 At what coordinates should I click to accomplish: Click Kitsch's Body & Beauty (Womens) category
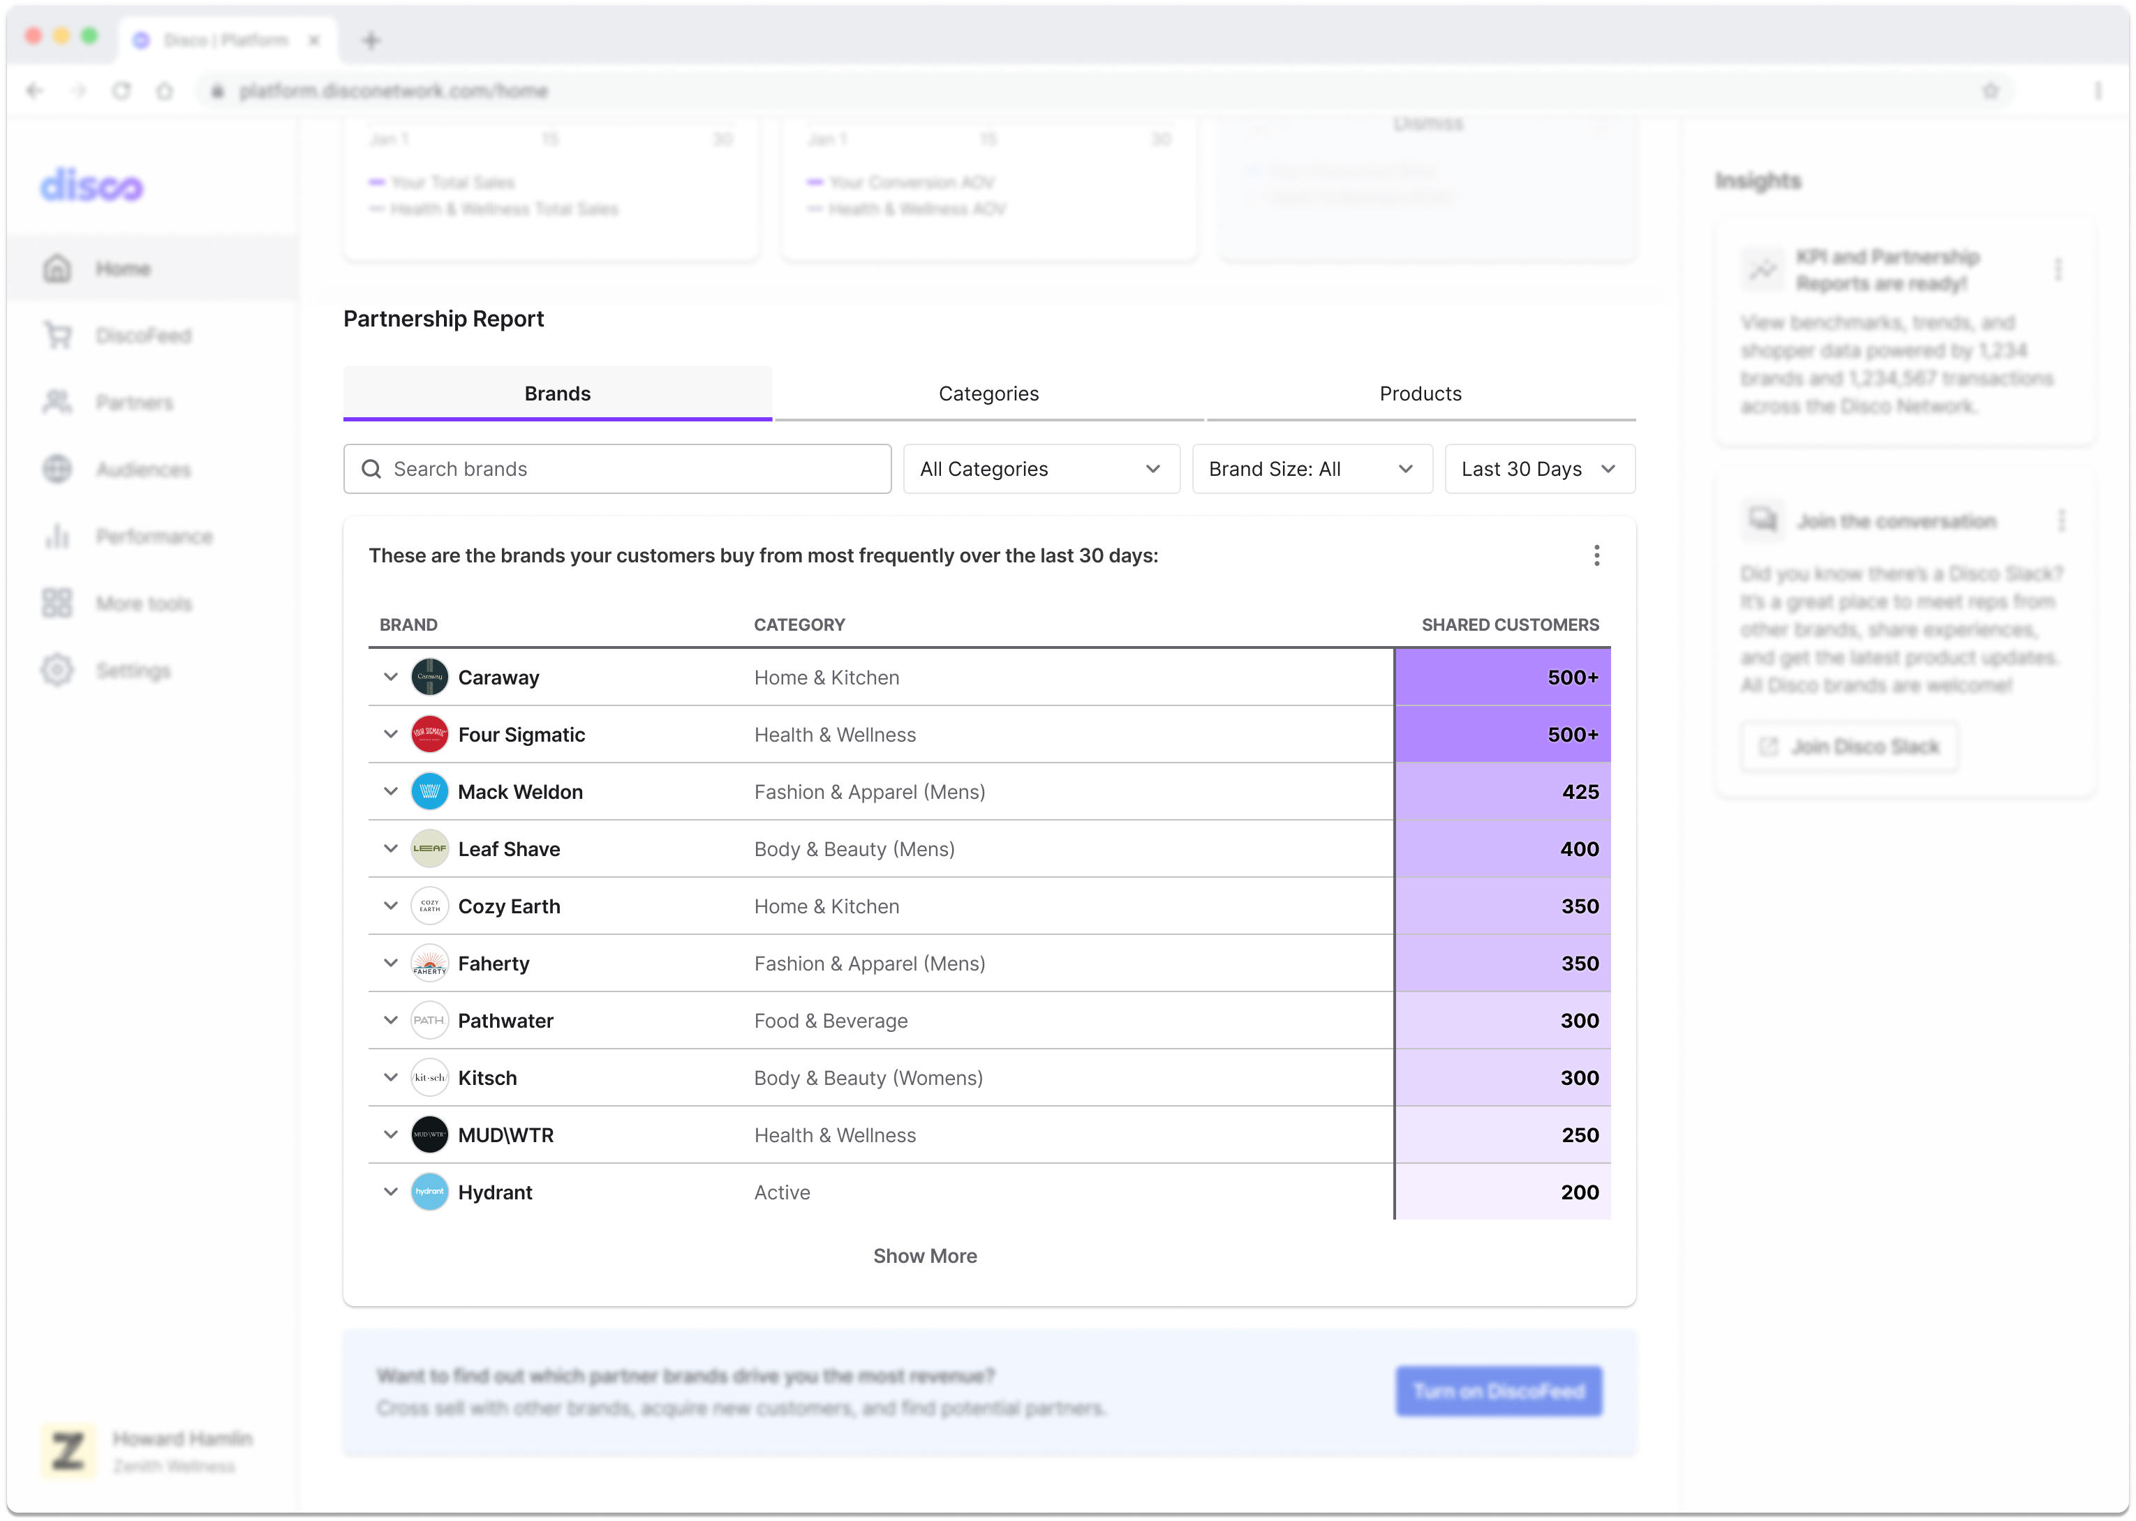tap(868, 1078)
